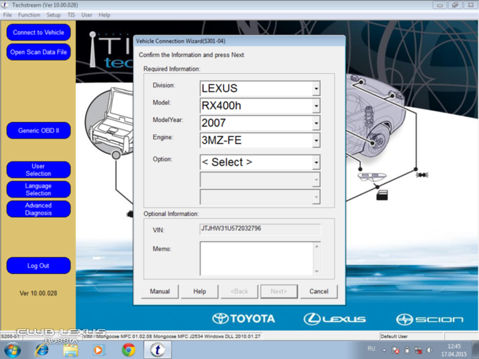The width and height of the screenshot is (479, 359).
Task: Open the Division dropdown showing LEXUS
Action: pos(316,88)
